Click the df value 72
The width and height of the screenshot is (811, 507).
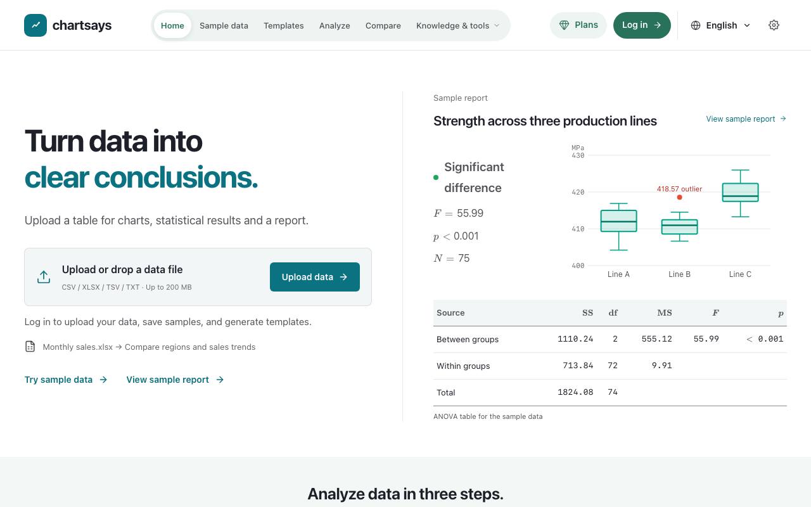tap(613, 366)
